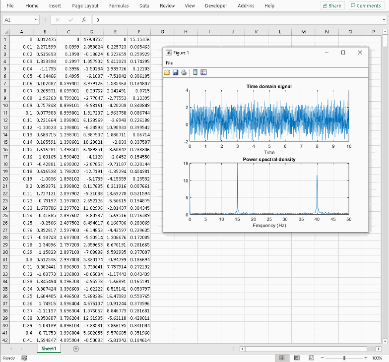Select the Sheet1 worksheet tab
The height and width of the screenshot is (362, 389).
tap(49, 349)
